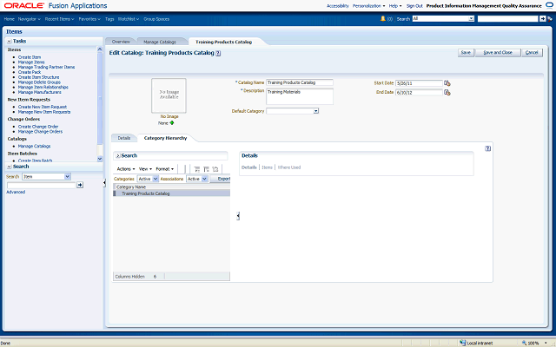Image resolution: width=556 pixels, height=347 pixels.
Task: Click the help icon in Category Hierarchy panel
Action: click(488, 148)
